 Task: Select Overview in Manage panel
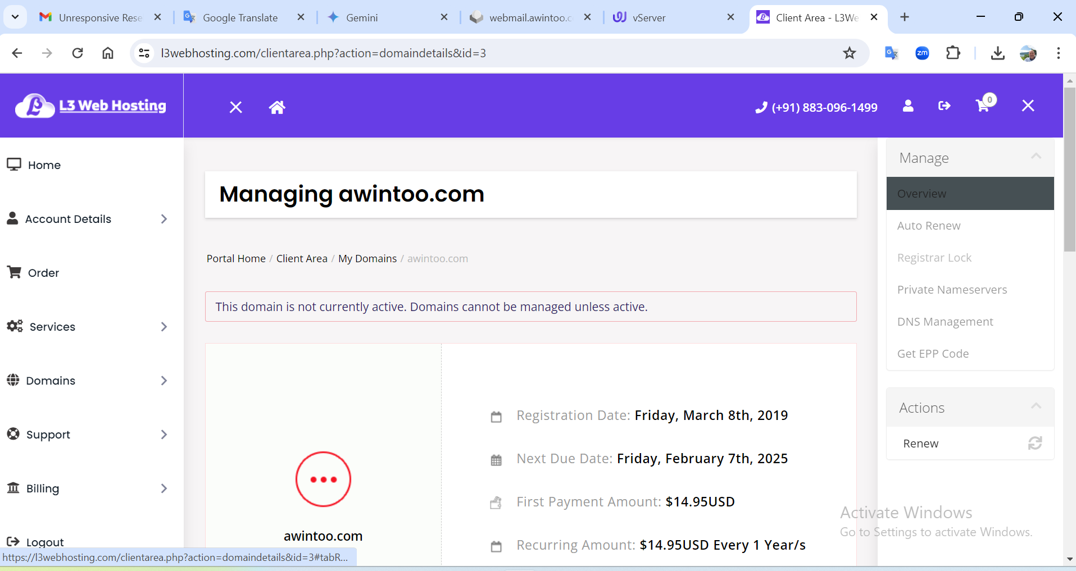coord(970,194)
